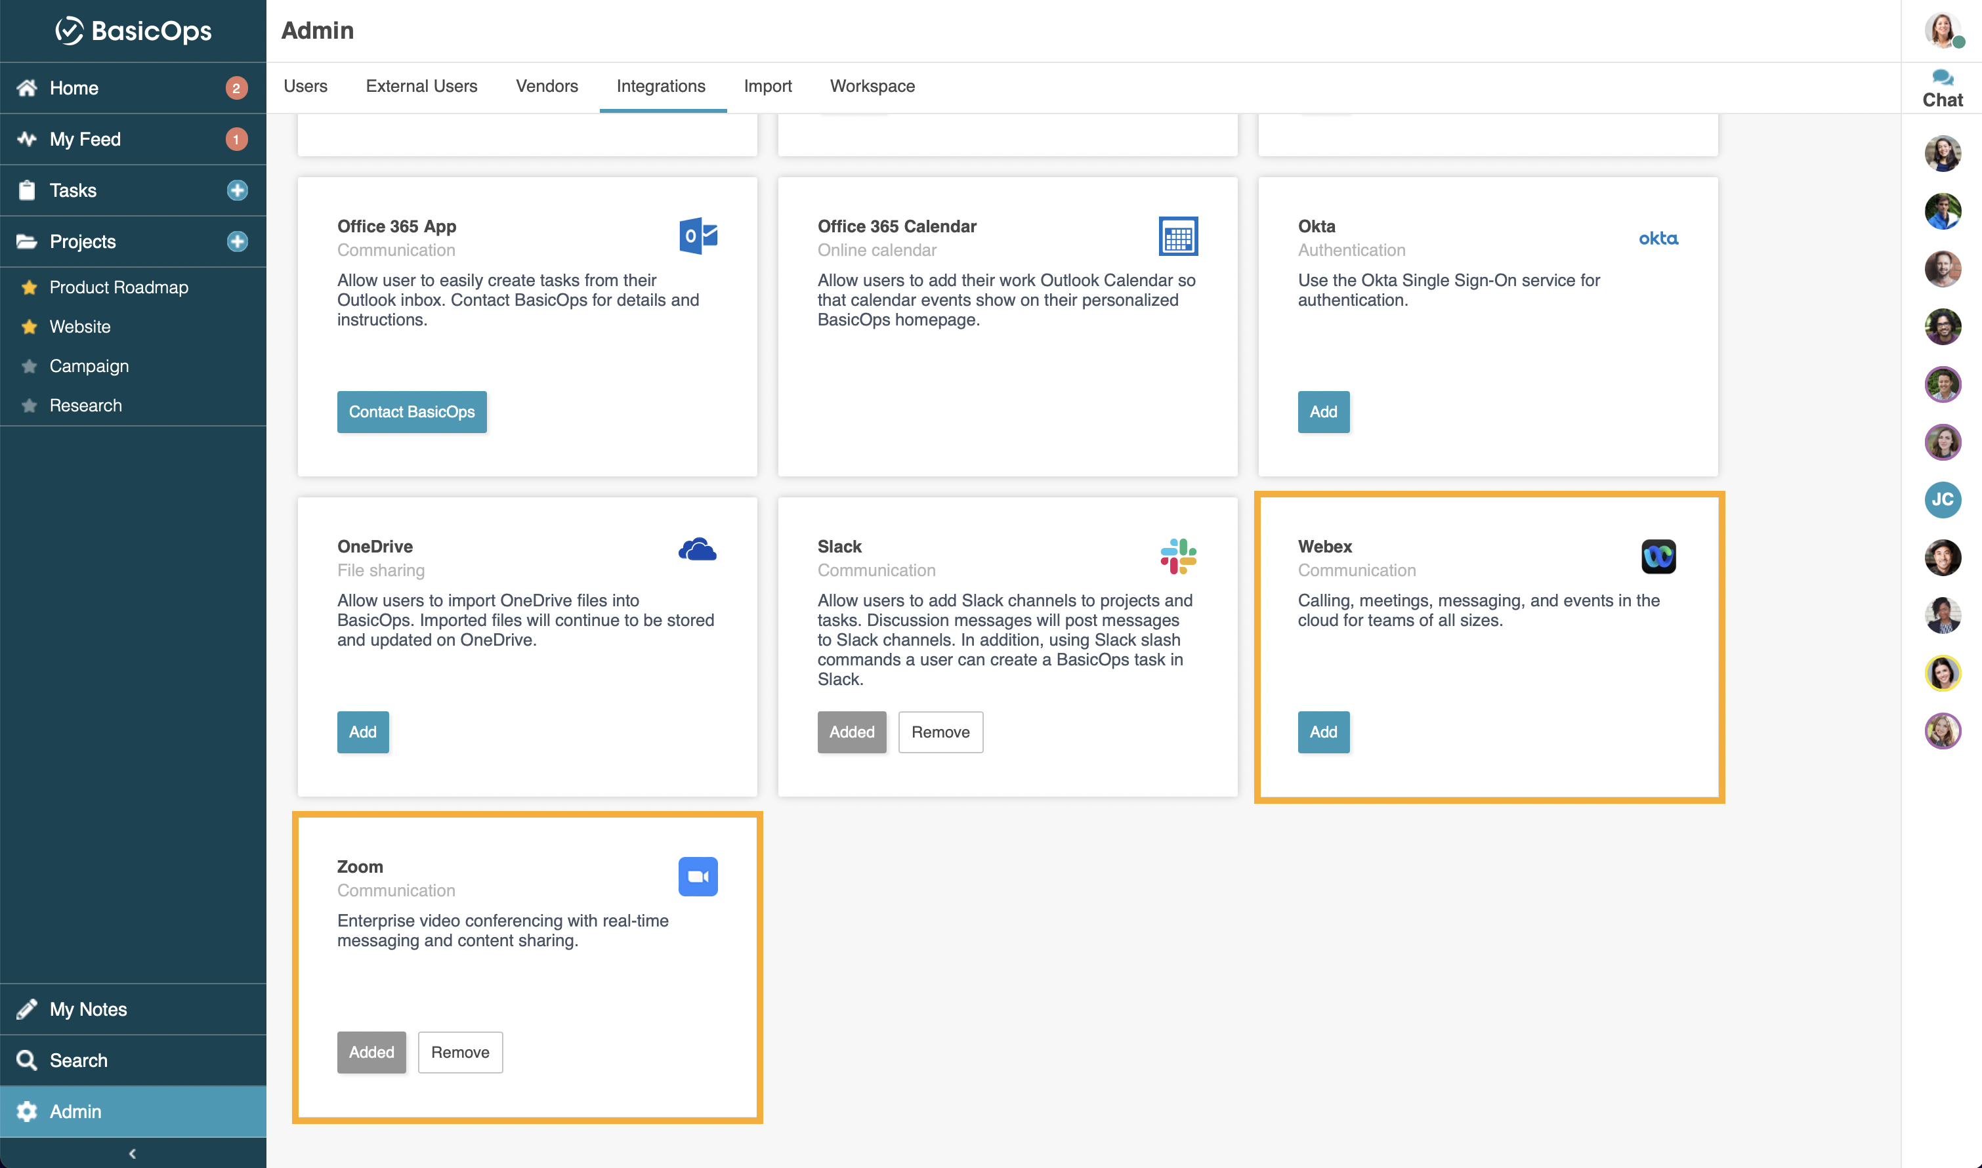Unstar the Product Roadmap project

pos(30,287)
